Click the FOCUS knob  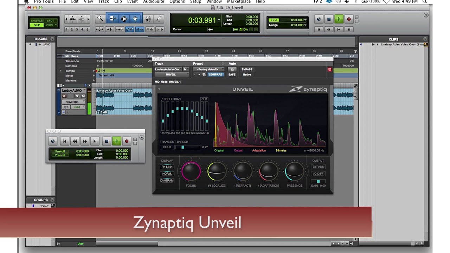[191, 171]
